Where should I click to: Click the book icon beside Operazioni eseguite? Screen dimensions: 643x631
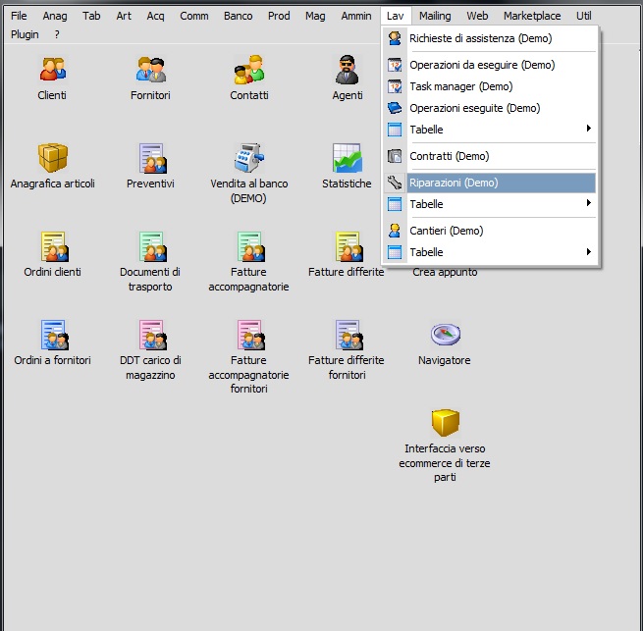(395, 108)
